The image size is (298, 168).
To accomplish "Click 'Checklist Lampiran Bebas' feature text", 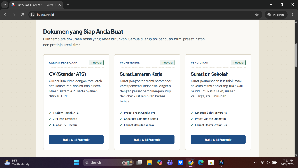I will [141, 119].
